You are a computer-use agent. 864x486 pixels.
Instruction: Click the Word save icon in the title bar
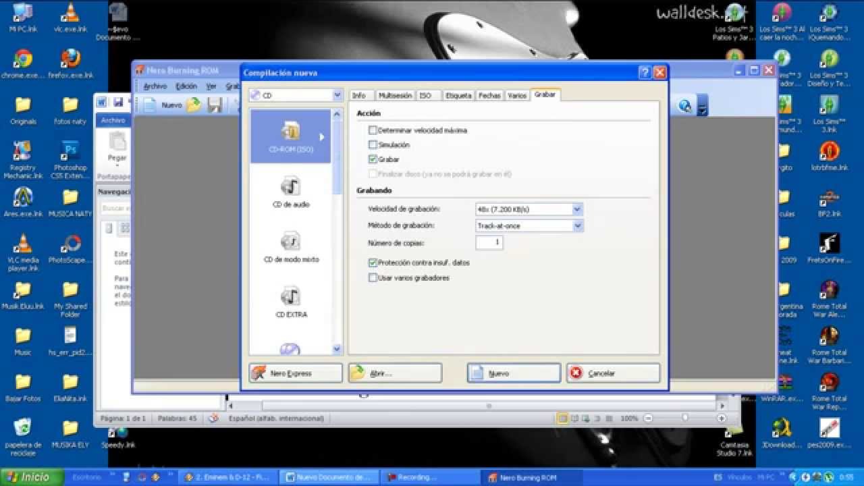point(118,102)
